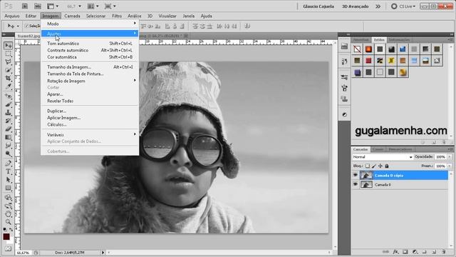Open the Preenchimento fill slider arrow
Viewport: 456px width, 257px height.
(450, 166)
